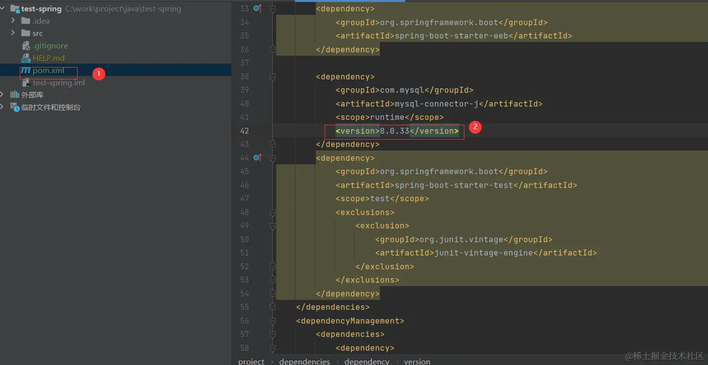Expand the .idea folder arrow
The width and height of the screenshot is (708, 365).
13,21
